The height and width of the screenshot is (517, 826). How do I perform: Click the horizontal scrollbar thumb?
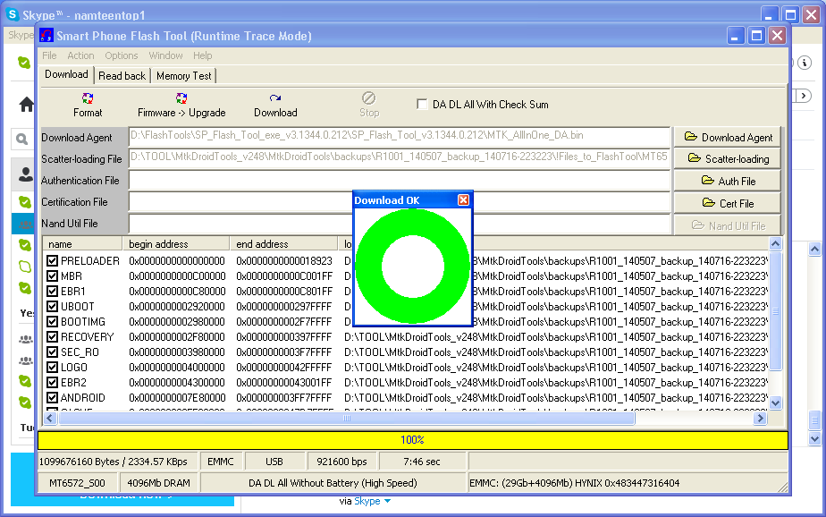click(347, 419)
